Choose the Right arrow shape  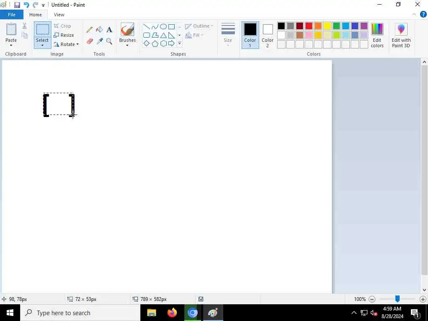tap(171, 43)
